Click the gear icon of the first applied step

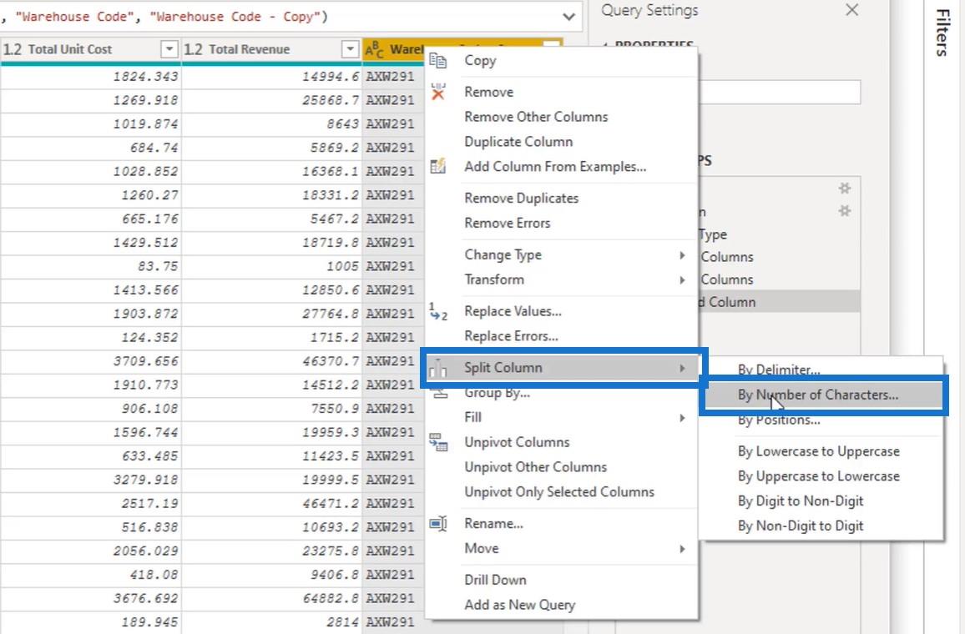(845, 189)
